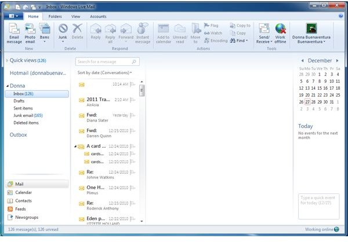Click the Search for a message field
The image size is (348, 242).
(107, 61)
